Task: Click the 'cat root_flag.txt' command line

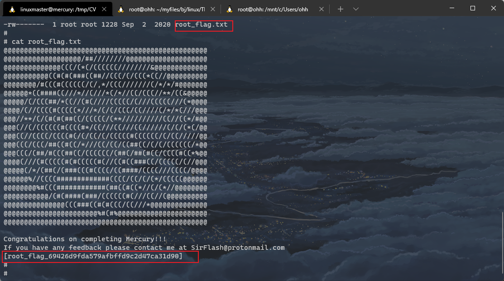Action: point(42,42)
